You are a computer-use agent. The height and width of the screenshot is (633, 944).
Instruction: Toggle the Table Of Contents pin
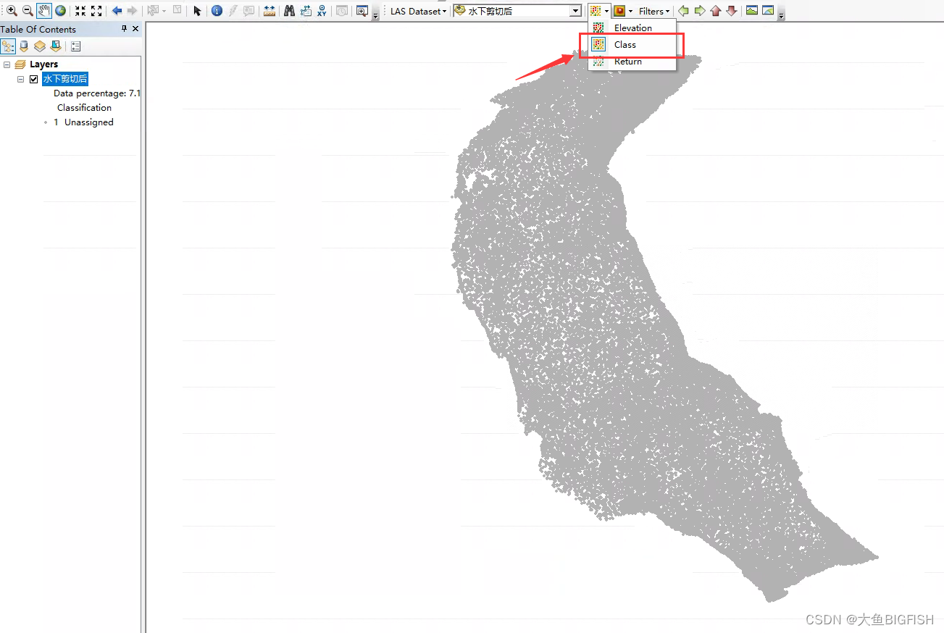pos(122,29)
